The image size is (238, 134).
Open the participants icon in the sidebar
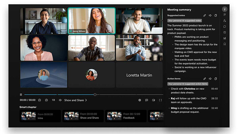(x=225, y=21)
